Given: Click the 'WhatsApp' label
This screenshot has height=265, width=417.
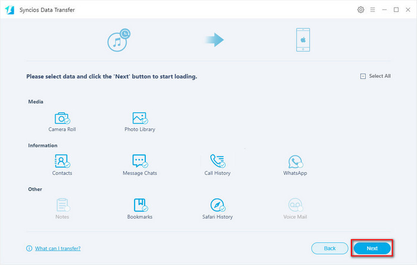Looking at the screenshot, I should pyautogui.click(x=295, y=173).
